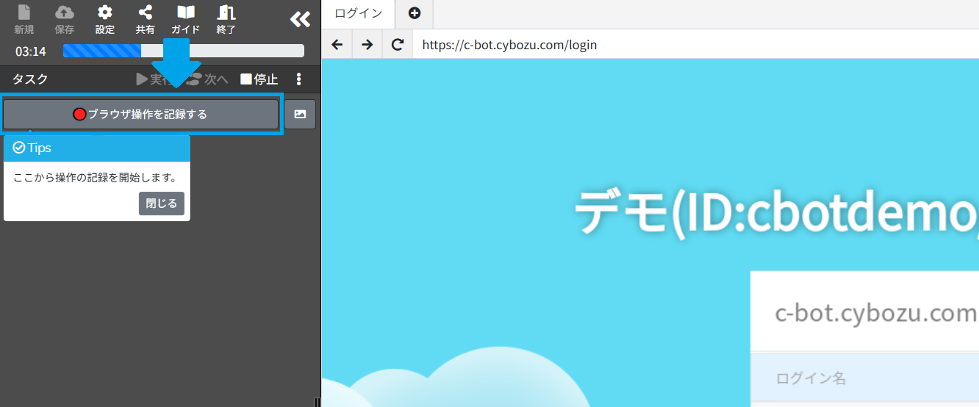
Task: Click the 共有 share icon
Action: (146, 20)
